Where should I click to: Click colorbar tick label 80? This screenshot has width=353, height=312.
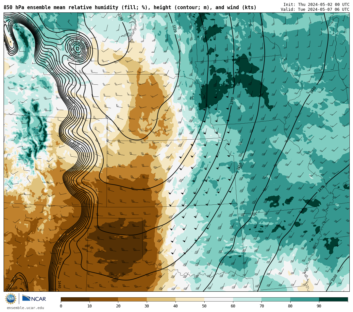[291, 306]
